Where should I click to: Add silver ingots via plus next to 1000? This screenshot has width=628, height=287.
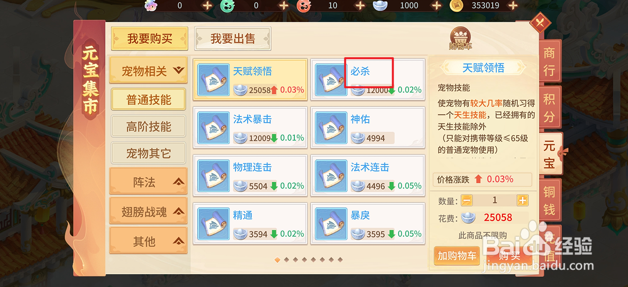(x=436, y=5)
